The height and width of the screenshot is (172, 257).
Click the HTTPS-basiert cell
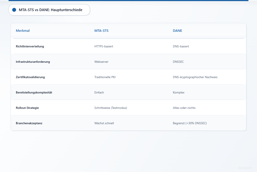104,46
